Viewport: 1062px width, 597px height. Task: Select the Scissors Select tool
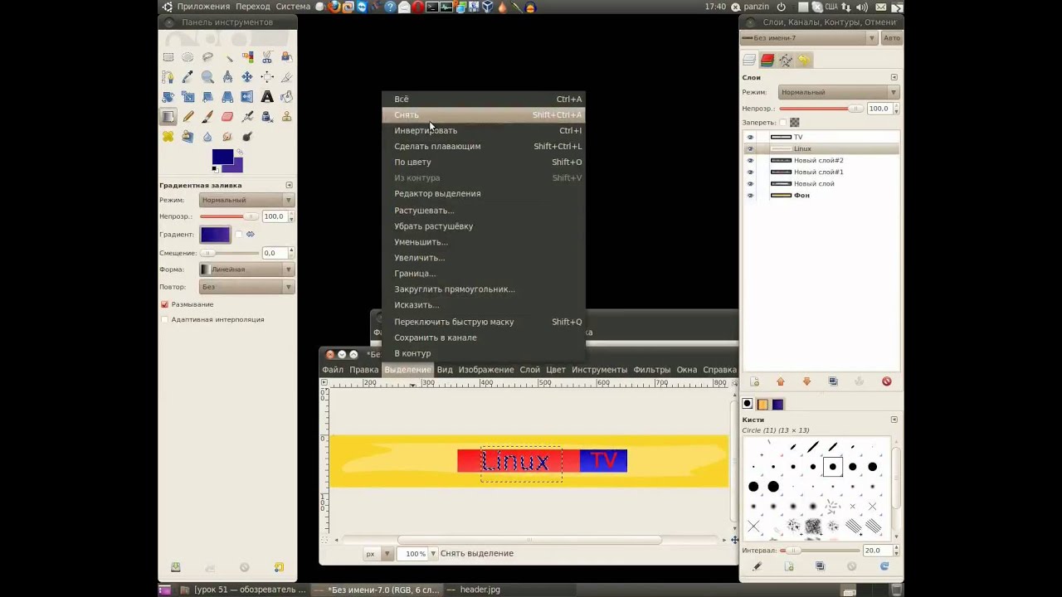click(x=267, y=57)
